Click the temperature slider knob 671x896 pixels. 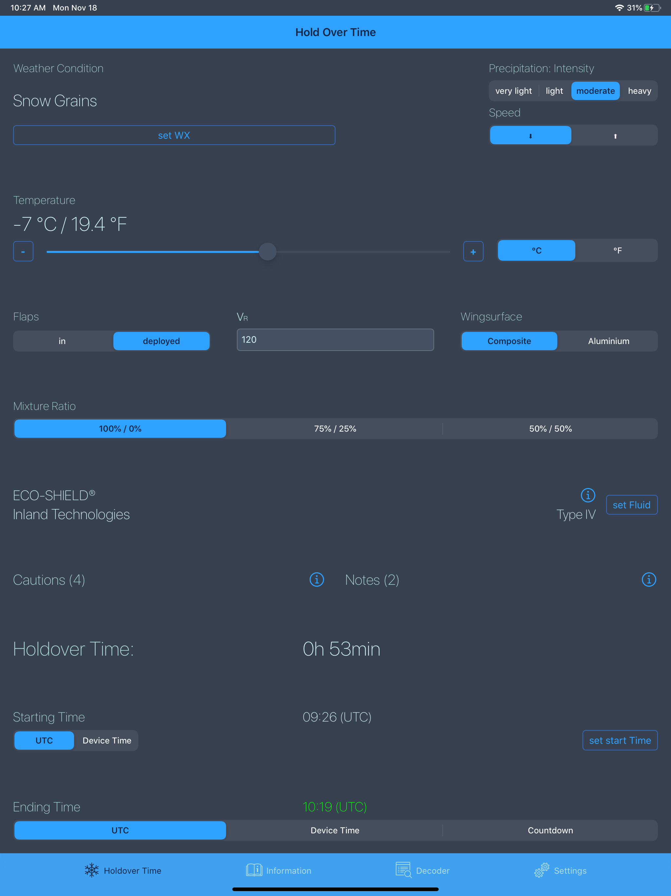pyautogui.click(x=267, y=252)
